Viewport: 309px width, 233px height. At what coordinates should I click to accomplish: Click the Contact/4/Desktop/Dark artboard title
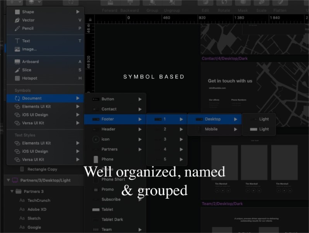coord(225,59)
